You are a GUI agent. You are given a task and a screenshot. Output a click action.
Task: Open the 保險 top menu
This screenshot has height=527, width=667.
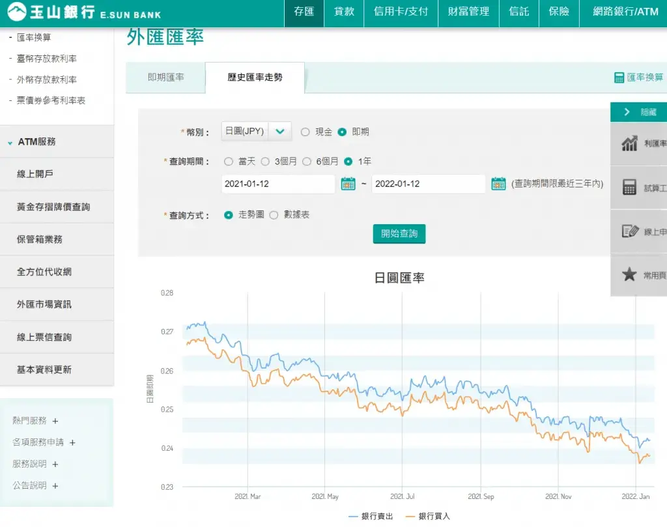(x=559, y=12)
